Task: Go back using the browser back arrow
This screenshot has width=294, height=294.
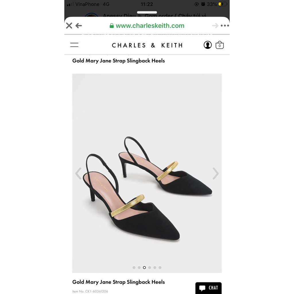Action: (79, 26)
